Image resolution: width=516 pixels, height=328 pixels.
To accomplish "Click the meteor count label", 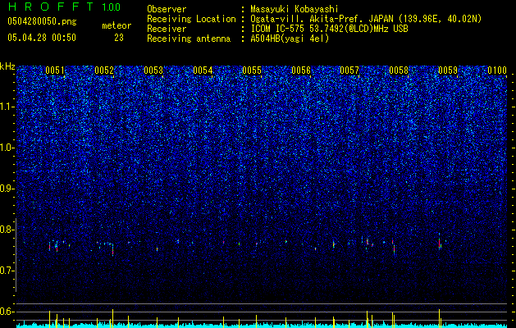I will pyautogui.click(x=116, y=25).
